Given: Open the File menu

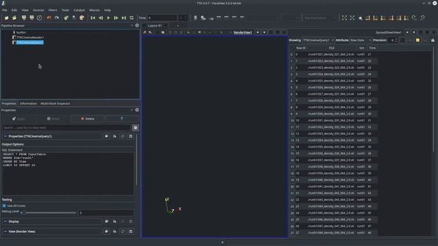Looking at the screenshot, I should pyautogui.click(x=5, y=10).
